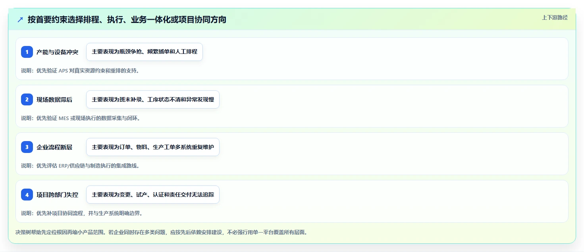The width and height of the screenshot is (584, 252).
Task: Click the 主要表现为变更、试产、认证和责任交付无法追踪 pill
Action: click(x=153, y=195)
